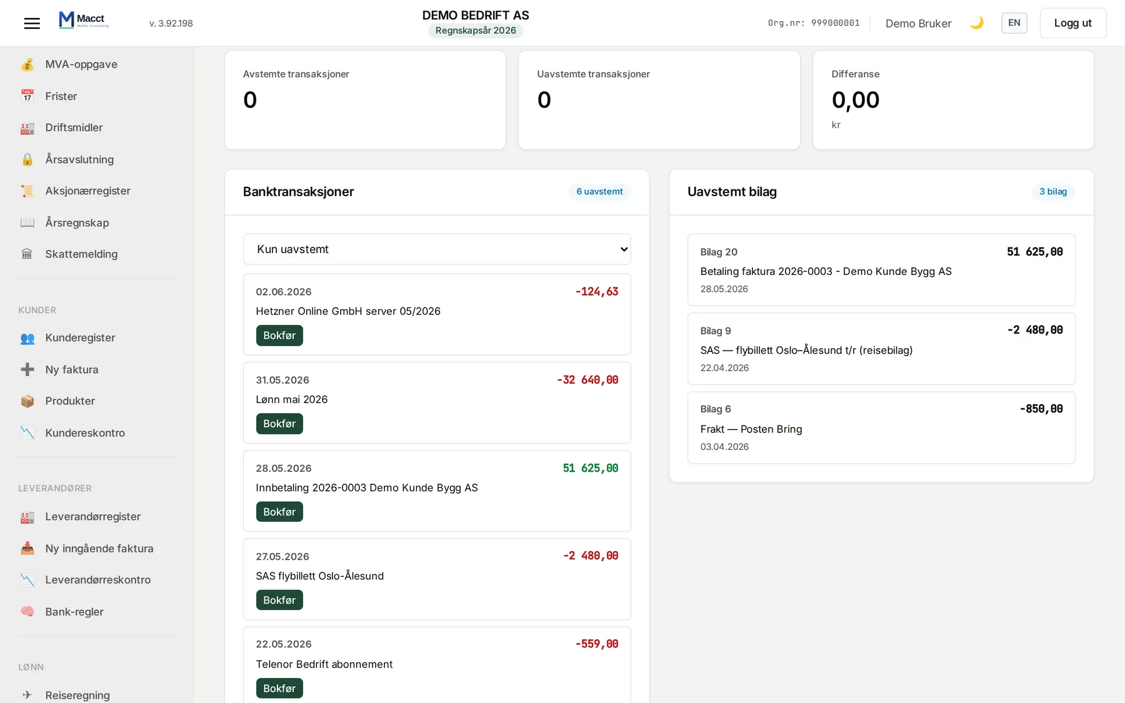1125x703 pixels.
Task: Open the Kun uavstemt filter dropdown
Action: 437,249
